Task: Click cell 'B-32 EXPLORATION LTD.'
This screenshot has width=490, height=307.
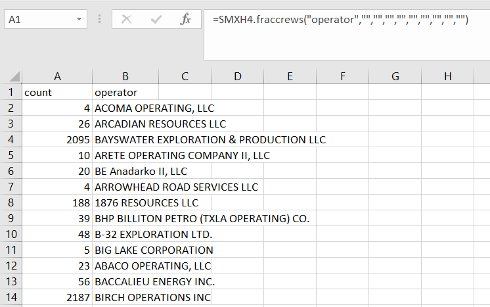Action: (154, 234)
